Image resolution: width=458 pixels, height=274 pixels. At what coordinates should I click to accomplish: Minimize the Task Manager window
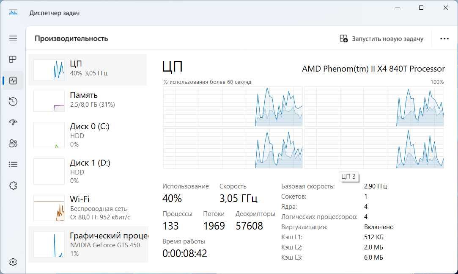(398, 8)
